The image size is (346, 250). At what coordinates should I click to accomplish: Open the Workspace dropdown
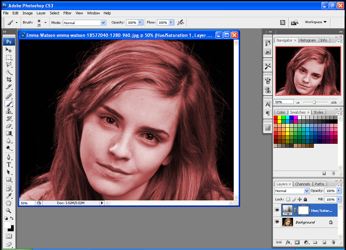click(x=315, y=22)
